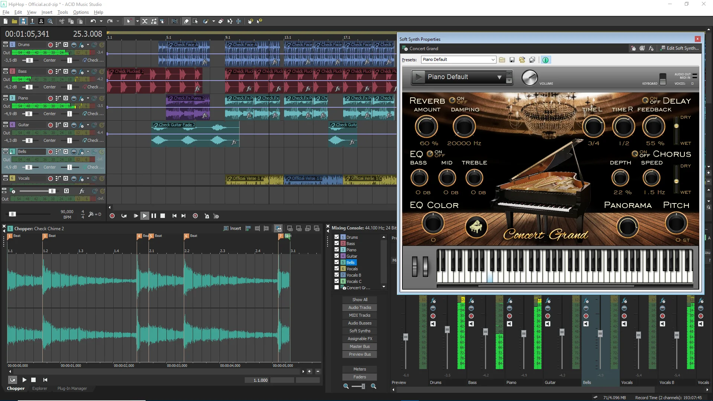
Task: Uncheck the Guitar checkbox in Mixing Console
Action: pyautogui.click(x=337, y=256)
